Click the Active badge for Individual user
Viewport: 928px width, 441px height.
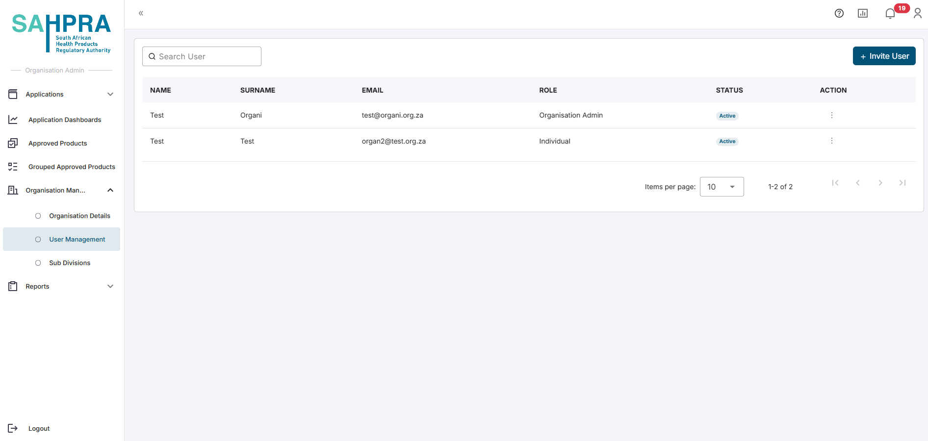click(727, 141)
